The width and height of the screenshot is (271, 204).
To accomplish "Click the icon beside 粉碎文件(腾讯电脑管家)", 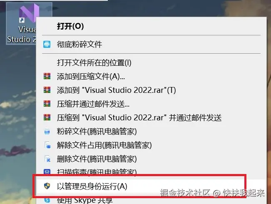I will pos(47,131).
